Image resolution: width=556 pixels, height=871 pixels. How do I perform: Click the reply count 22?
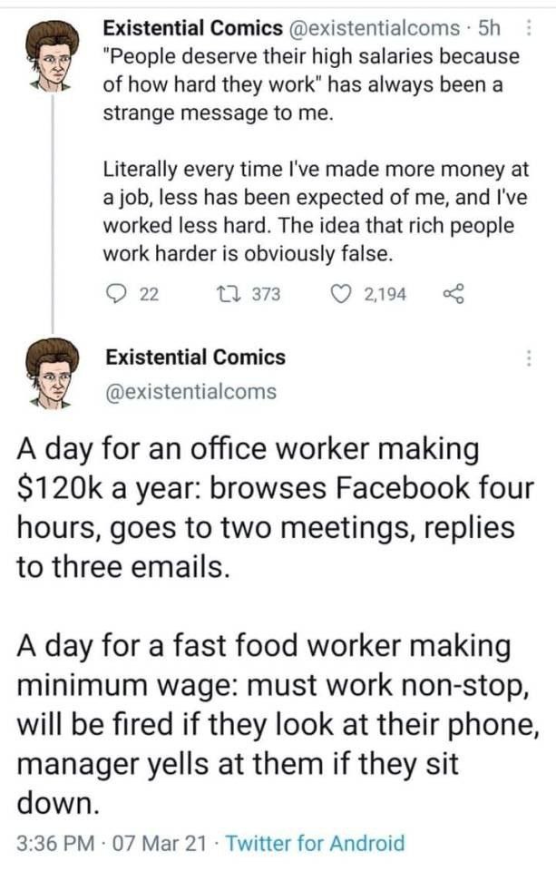pos(150,293)
